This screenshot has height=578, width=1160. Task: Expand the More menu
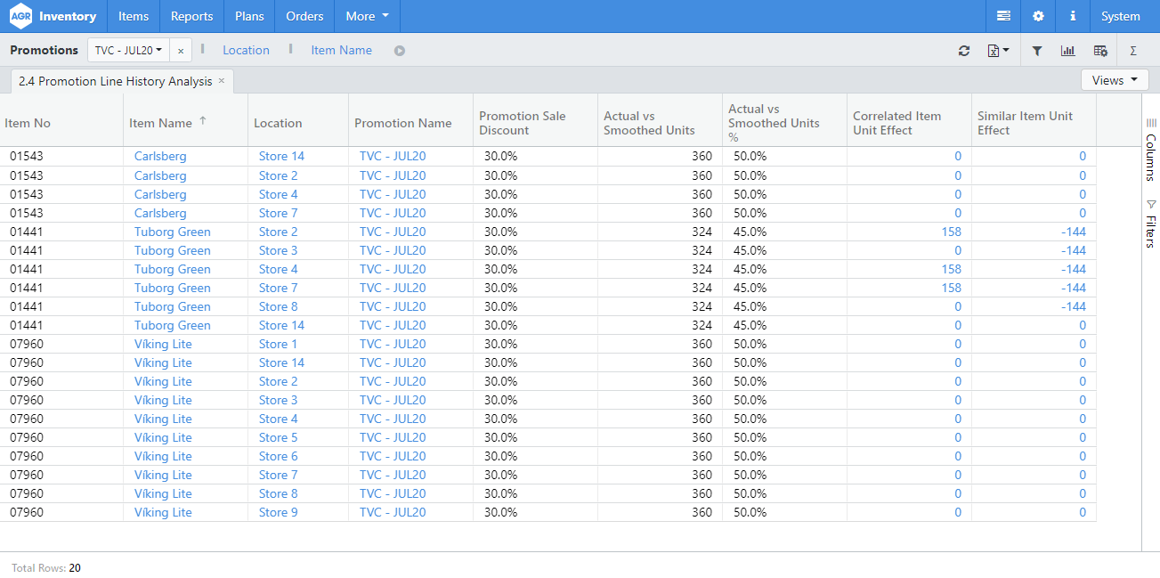pyautogui.click(x=367, y=16)
